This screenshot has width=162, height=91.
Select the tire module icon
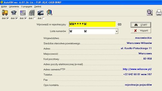tap(32, 13)
